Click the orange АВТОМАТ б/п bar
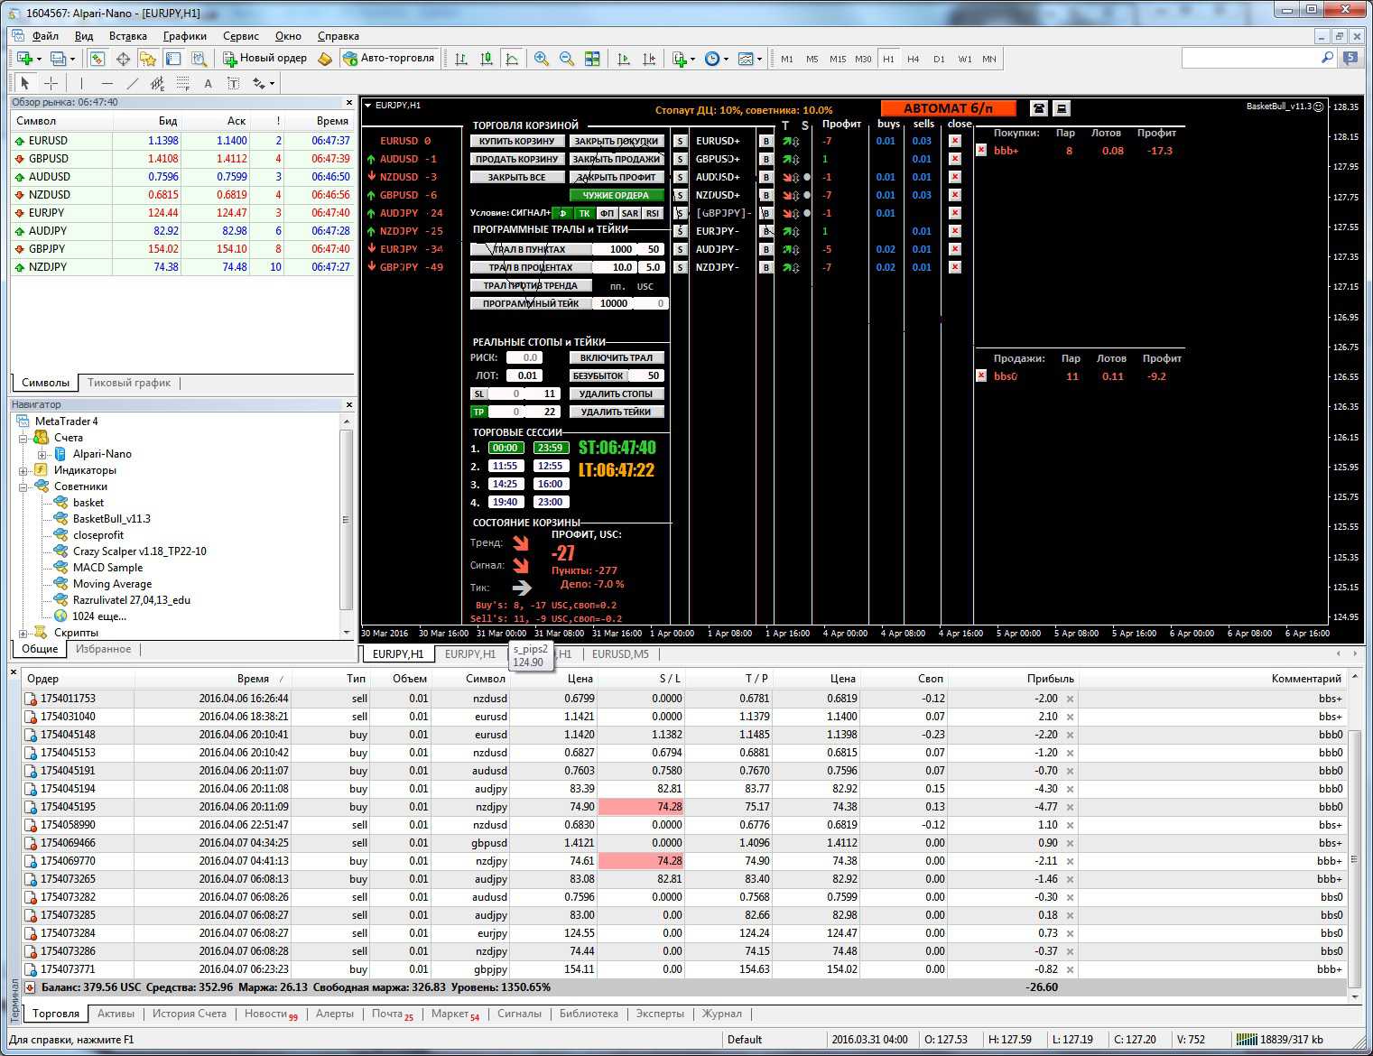The width and height of the screenshot is (1373, 1056). point(948,108)
